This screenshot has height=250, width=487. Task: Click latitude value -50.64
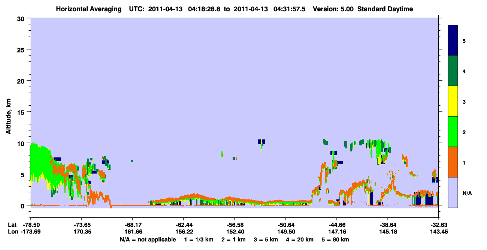tap(285, 225)
